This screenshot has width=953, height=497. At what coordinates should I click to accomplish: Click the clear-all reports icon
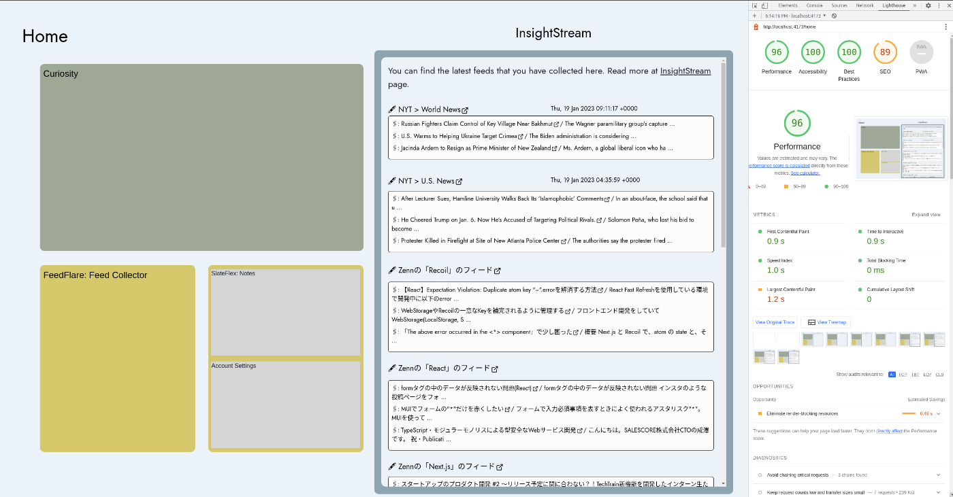(x=834, y=16)
